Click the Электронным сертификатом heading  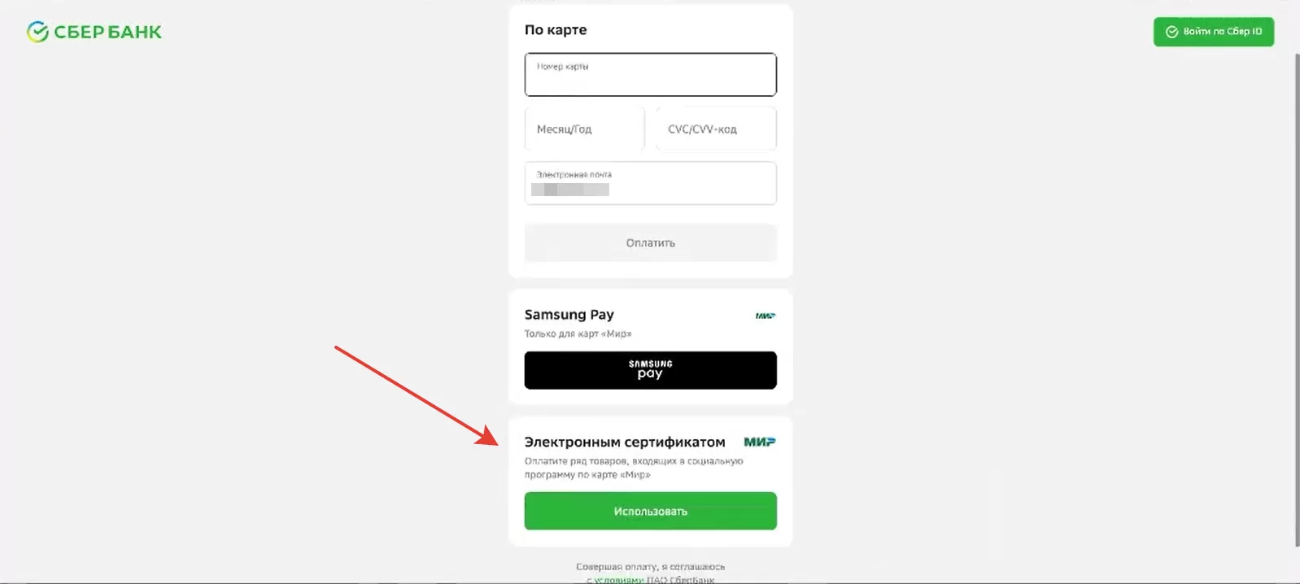pos(625,442)
